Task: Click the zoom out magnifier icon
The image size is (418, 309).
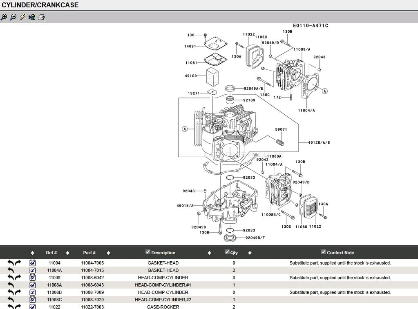Action: point(13,17)
